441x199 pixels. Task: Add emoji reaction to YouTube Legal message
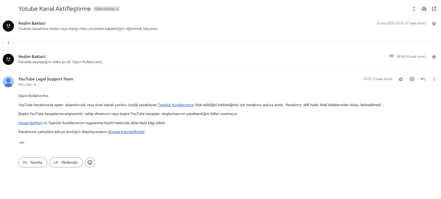412,79
